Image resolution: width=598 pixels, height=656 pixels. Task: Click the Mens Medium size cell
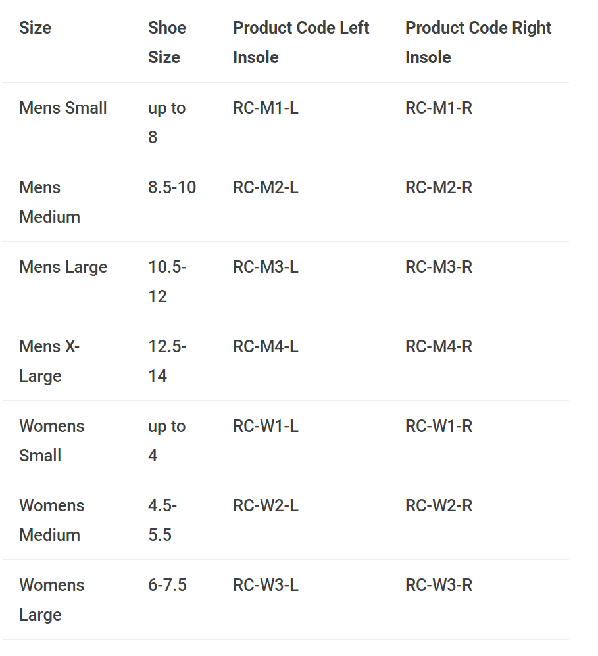tap(49, 202)
